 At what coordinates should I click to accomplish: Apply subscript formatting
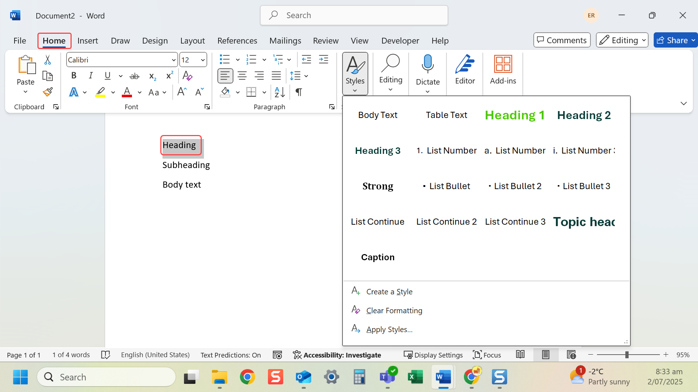[x=153, y=76]
